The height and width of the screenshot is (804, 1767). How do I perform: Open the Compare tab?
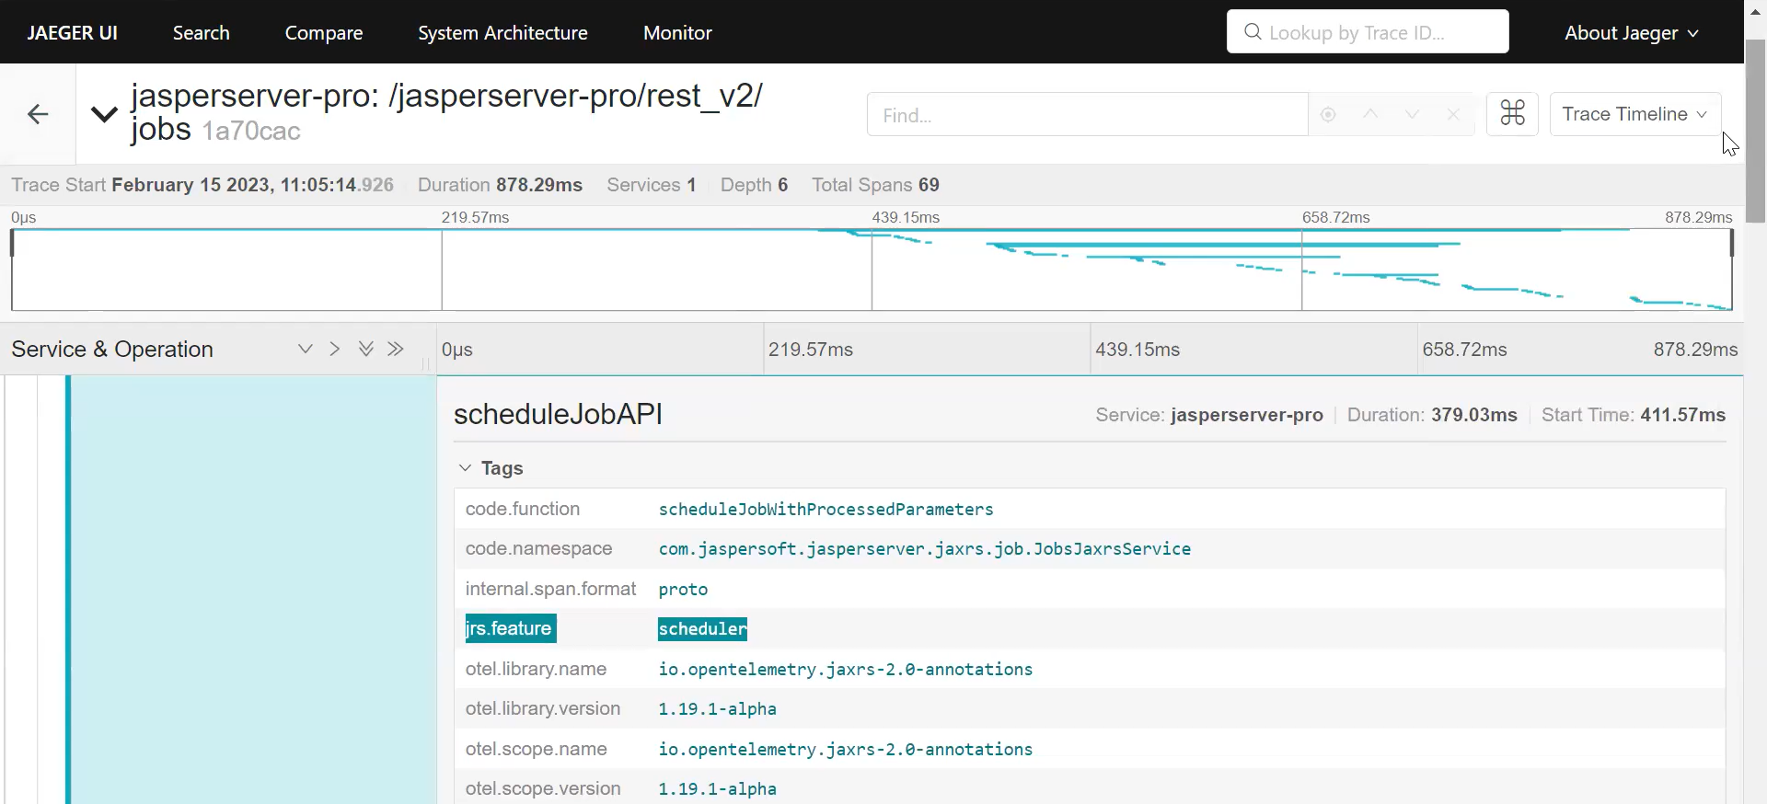324,33
